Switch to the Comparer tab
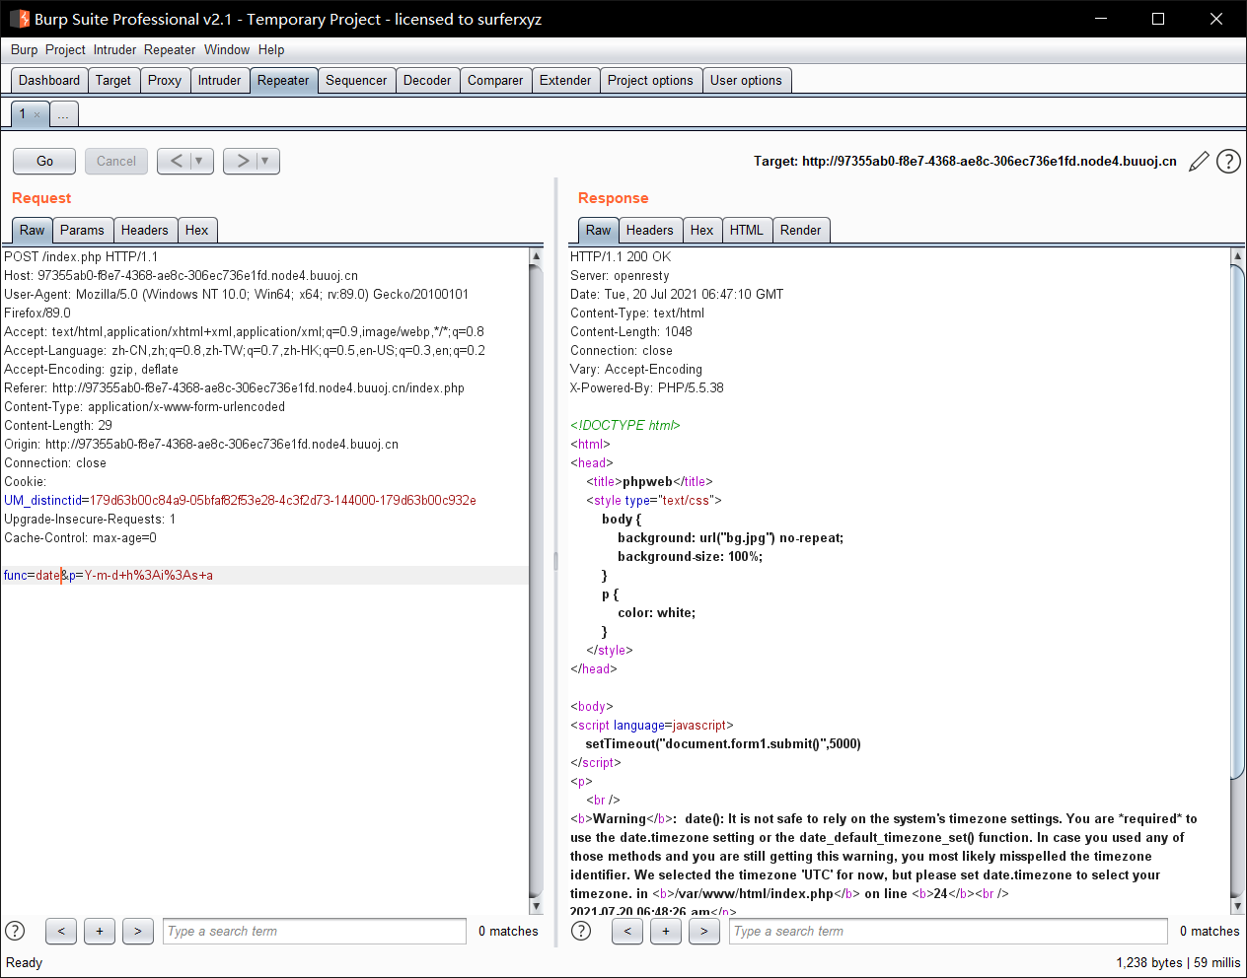The width and height of the screenshot is (1247, 978). tap(495, 81)
